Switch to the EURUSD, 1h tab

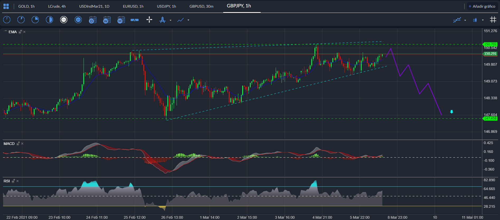(x=133, y=6)
